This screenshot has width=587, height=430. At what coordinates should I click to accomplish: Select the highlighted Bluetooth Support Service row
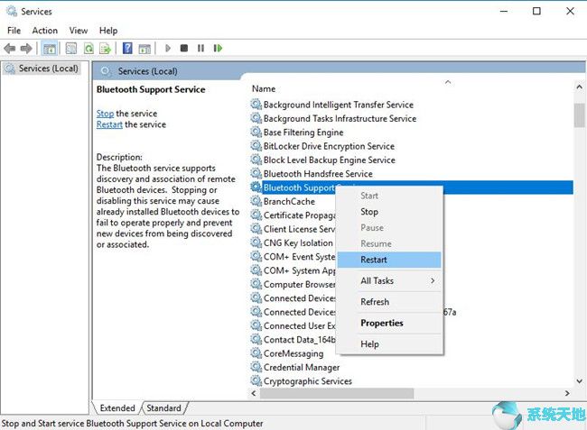[x=411, y=188]
